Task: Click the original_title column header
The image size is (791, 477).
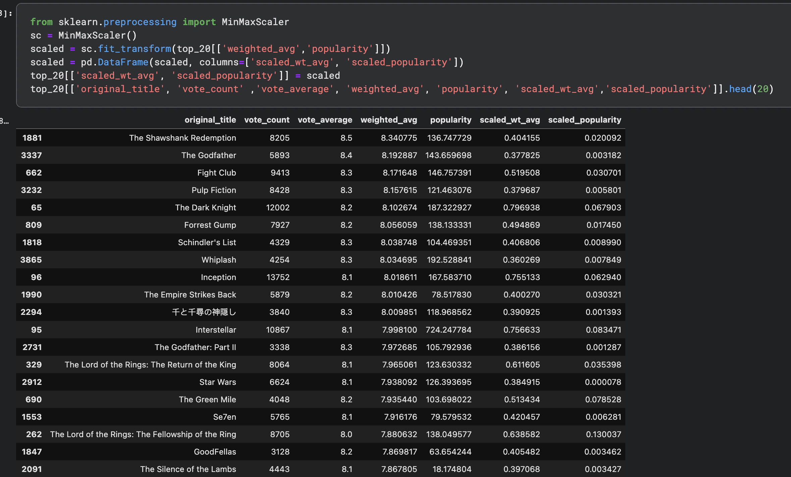Action: [210, 120]
